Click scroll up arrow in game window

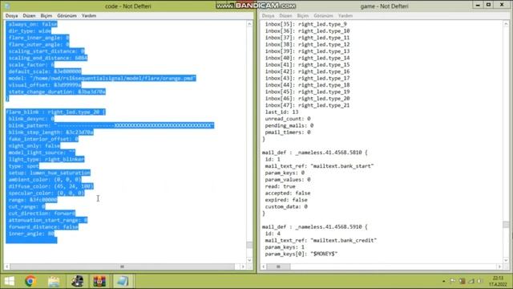click(x=506, y=24)
